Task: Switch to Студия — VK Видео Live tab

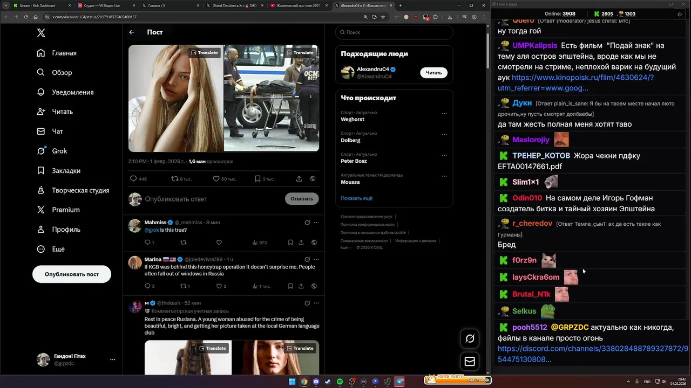Action: pyautogui.click(x=107, y=5)
